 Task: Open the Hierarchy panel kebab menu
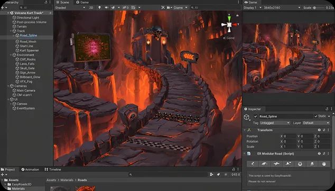pyautogui.click(x=50, y=2)
